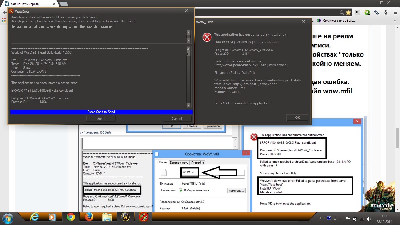
Task: Open the Apps grid in bookmarks bar
Action: [x=4, y=21]
